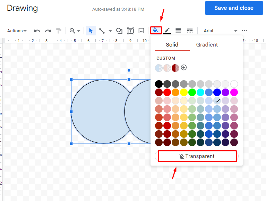Screen dimensions: 266x201
Task: Open the Border weight icon
Action: coord(178,31)
